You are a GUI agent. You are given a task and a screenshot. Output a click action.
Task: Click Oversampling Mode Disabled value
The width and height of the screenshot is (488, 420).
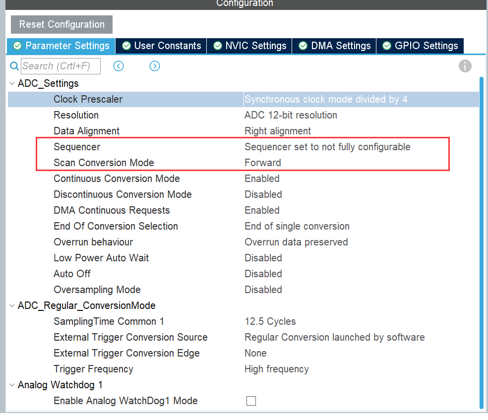tap(263, 290)
